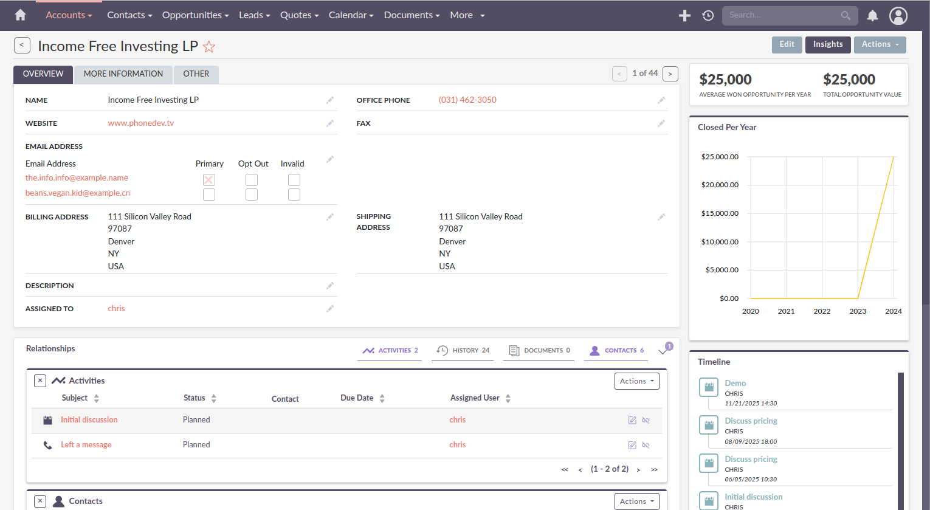930x510 pixels.
Task: Enable Opt Out for beans.vegan.kid@example.cn
Action: (x=251, y=194)
